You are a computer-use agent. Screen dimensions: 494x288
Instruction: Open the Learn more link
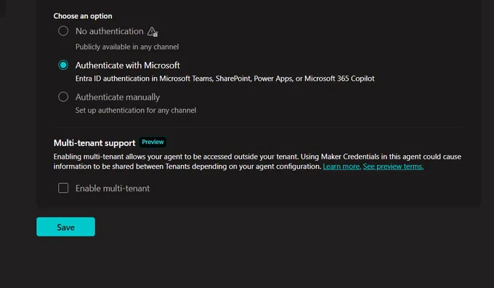(x=342, y=167)
